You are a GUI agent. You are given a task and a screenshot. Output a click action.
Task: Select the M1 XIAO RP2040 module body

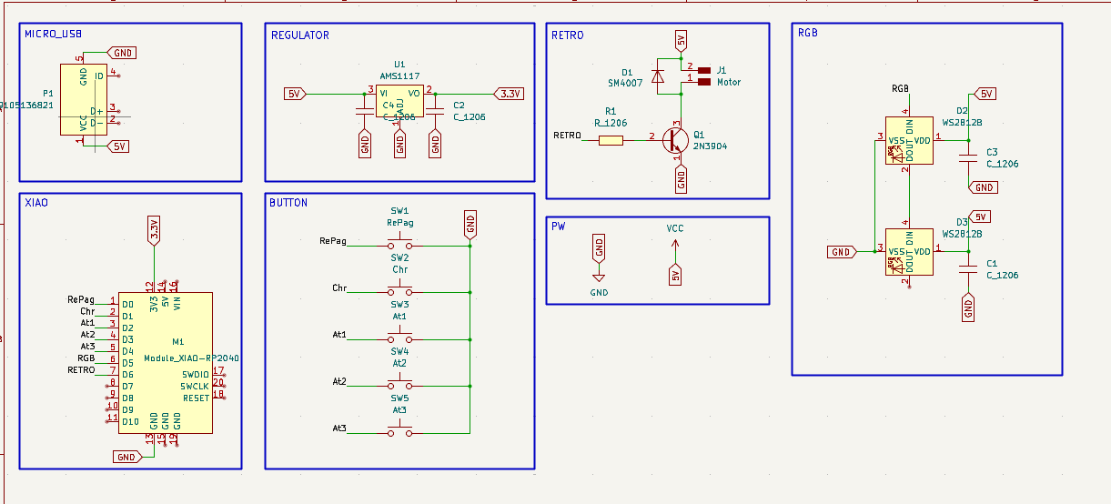point(167,362)
